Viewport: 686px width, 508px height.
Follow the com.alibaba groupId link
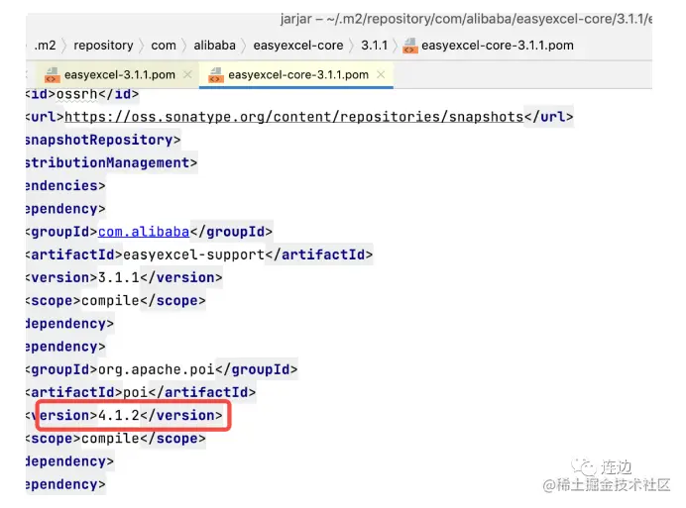tap(144, 232)
